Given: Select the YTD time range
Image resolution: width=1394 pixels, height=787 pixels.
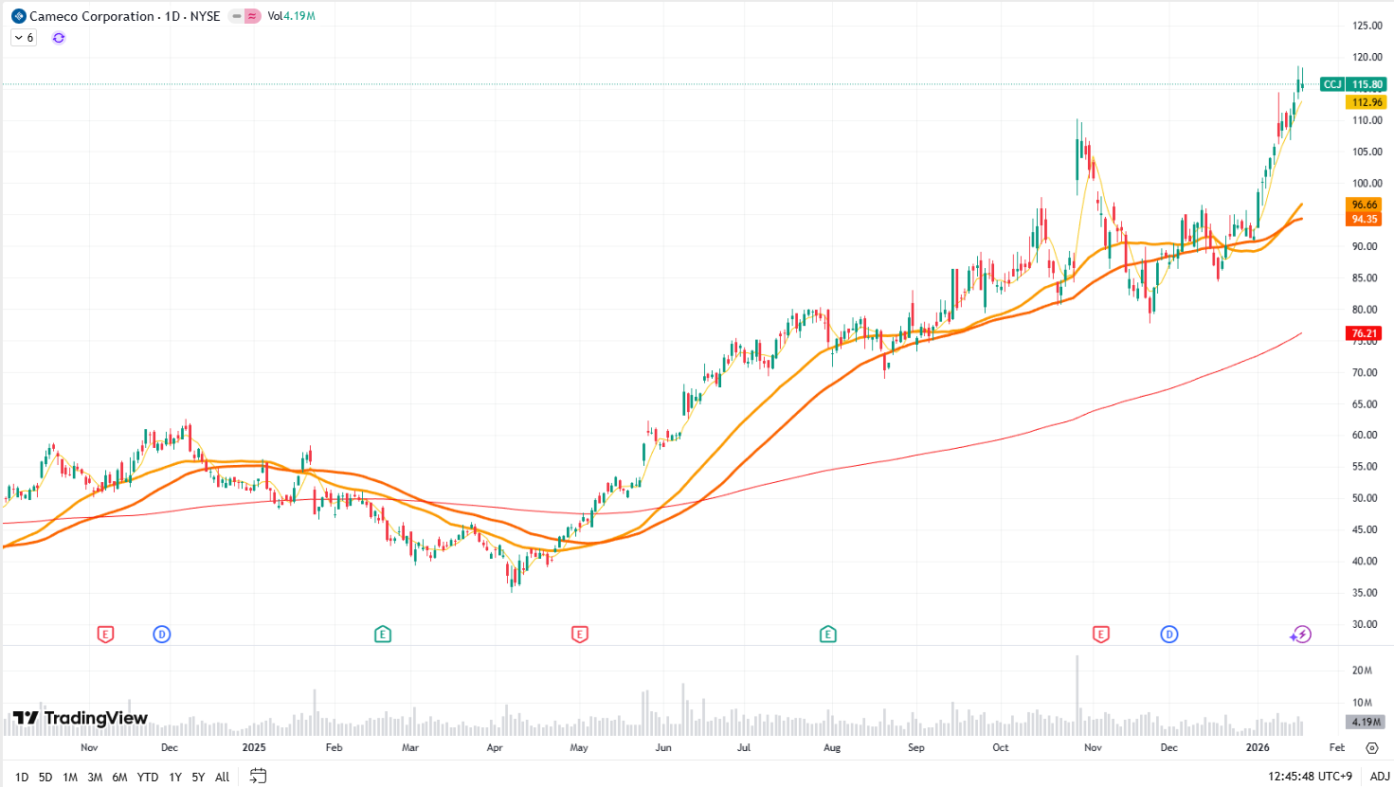Looking at the screenshot, I should point(148,777).
